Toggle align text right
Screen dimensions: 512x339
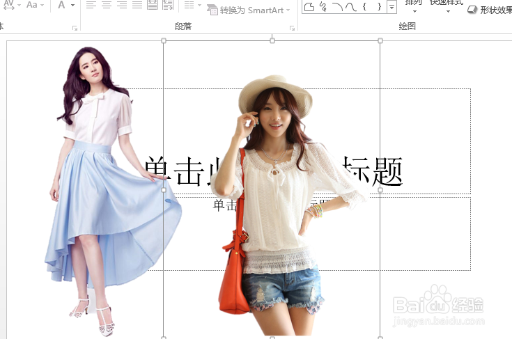click(122, 5)
